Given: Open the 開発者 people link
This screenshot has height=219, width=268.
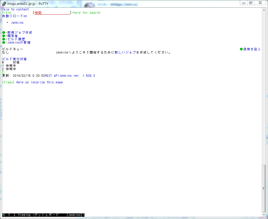Looking at the screenshot, I should point(13,36).
